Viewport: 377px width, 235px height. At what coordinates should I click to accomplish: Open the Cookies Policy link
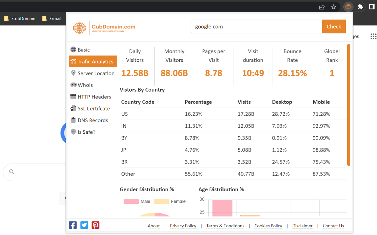(268, 226)
